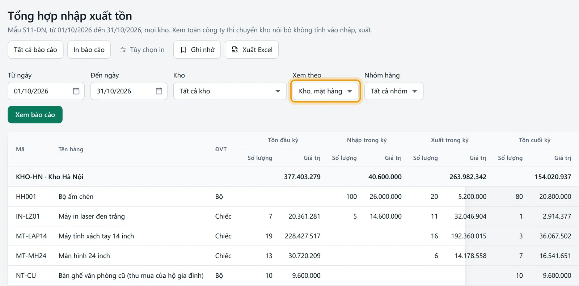This screenshot has width=579, height=286.
Task: Select item name Máy tính xách tay 14 inch
Action: [96, 236]
